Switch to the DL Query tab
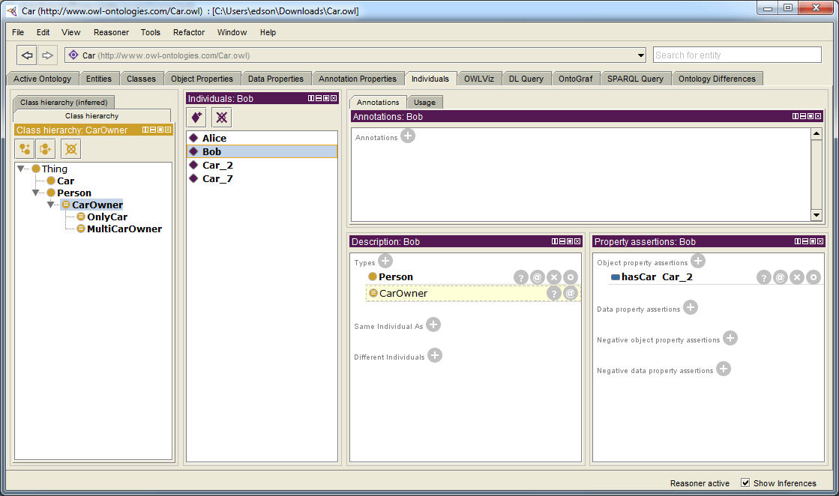The width and height of the screenshot is (839, 496). (x=526, y=79)
